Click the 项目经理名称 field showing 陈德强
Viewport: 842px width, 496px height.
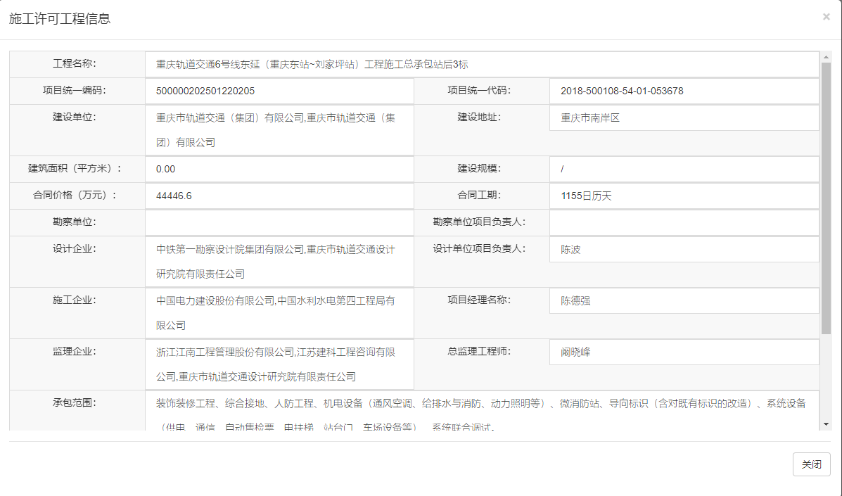(x=684, y=301)
